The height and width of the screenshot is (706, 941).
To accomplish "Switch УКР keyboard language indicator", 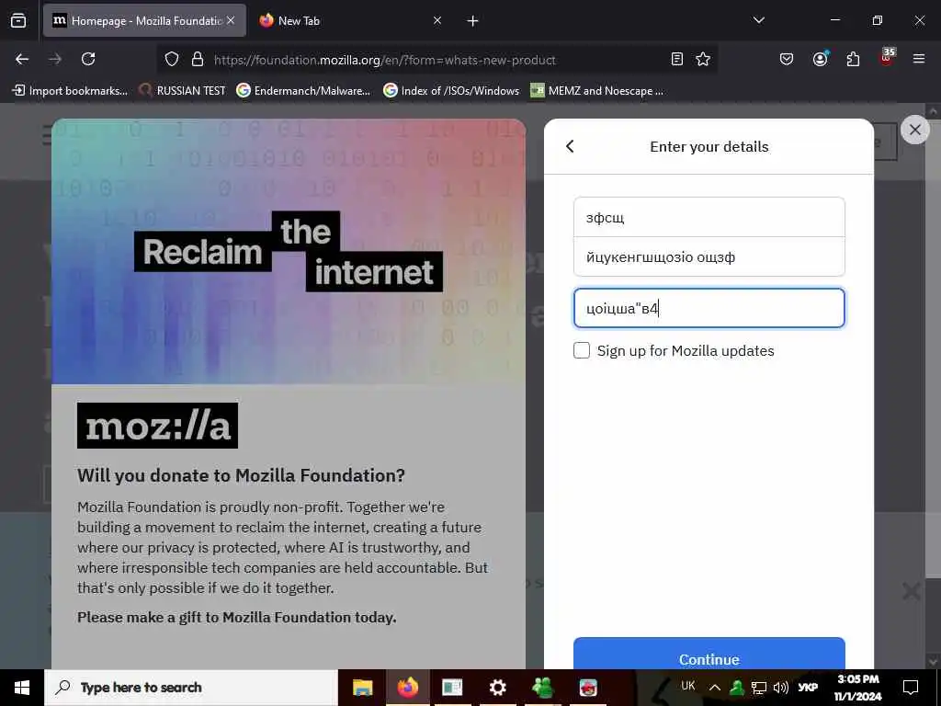I will point(807,688).
